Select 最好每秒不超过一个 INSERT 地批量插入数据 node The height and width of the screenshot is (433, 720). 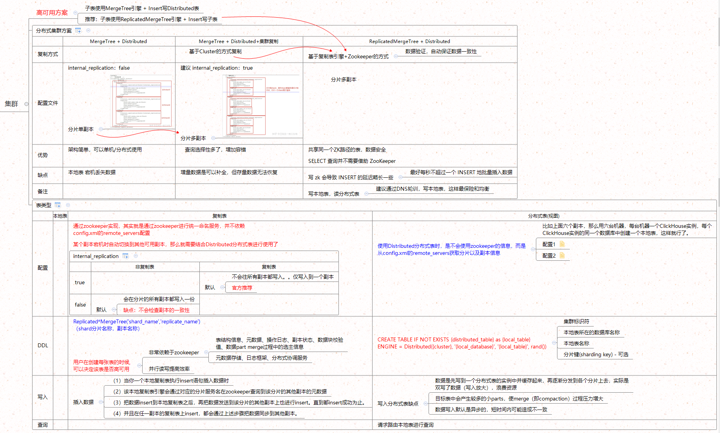(x=461, y=173)
